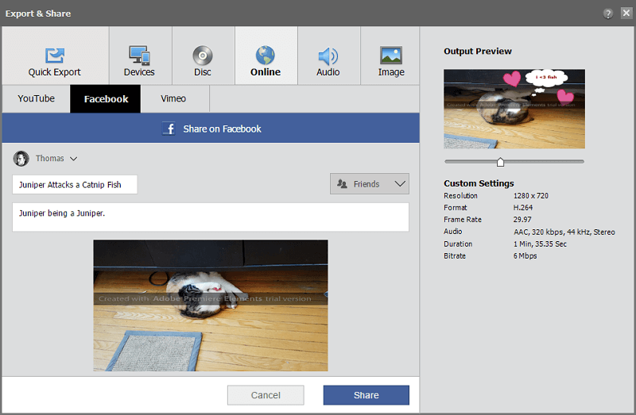The width and height of the screenshot is (636, 415).
Task: Click the Audio value AAC, 320 kbps
Action: coord(564,232)
